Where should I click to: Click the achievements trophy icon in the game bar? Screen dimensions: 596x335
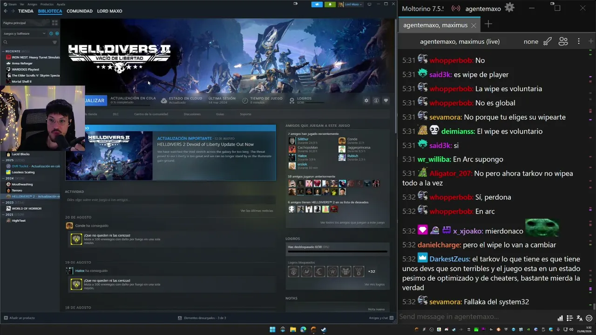tap(292, 100)
